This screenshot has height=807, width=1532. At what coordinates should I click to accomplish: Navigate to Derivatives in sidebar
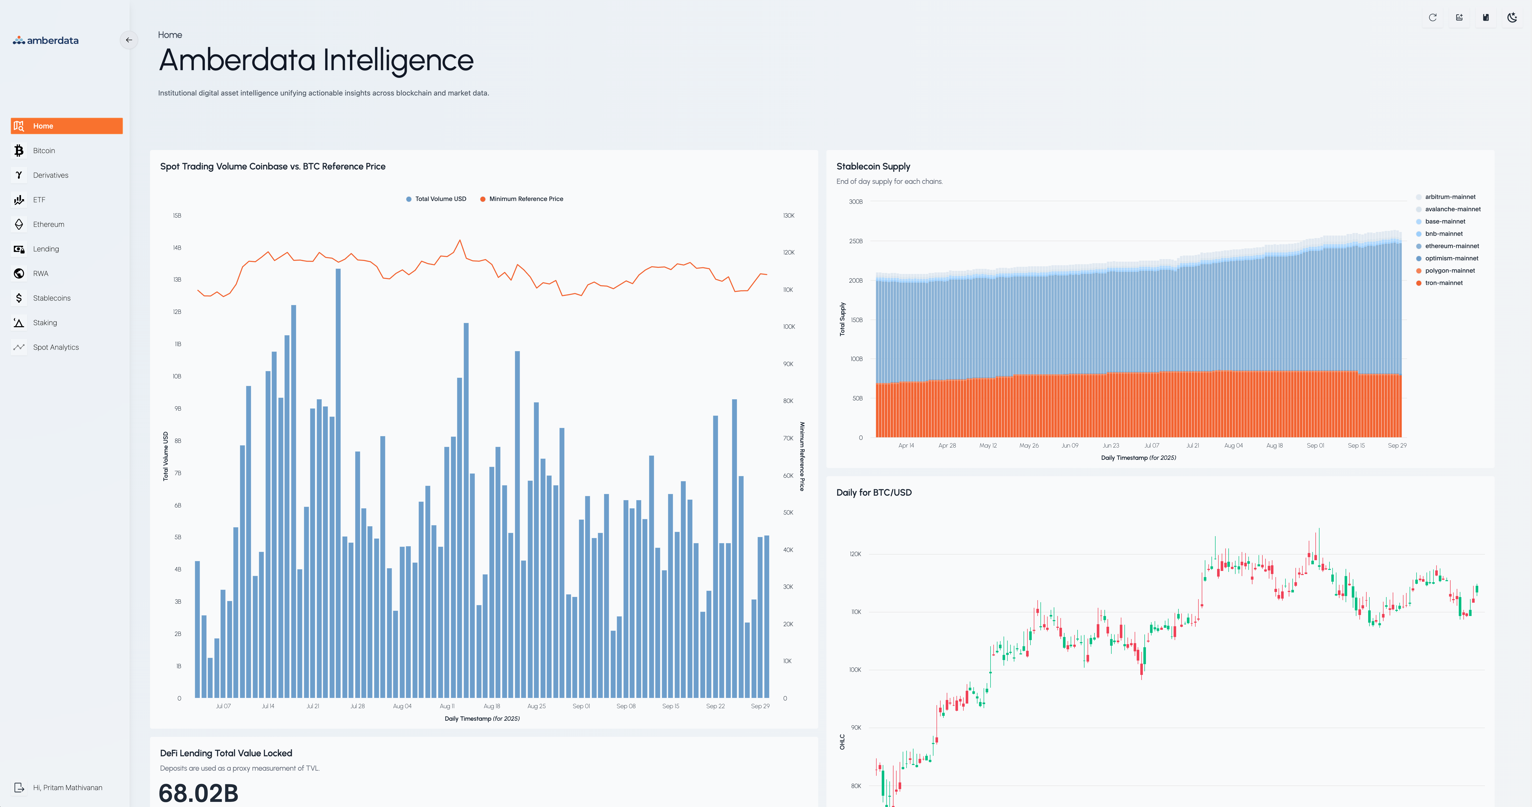[x=50, y=175]
